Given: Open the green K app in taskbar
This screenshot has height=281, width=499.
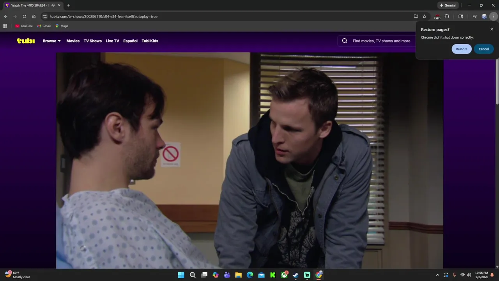Looking at the screenshot, I should coord(273,275).
